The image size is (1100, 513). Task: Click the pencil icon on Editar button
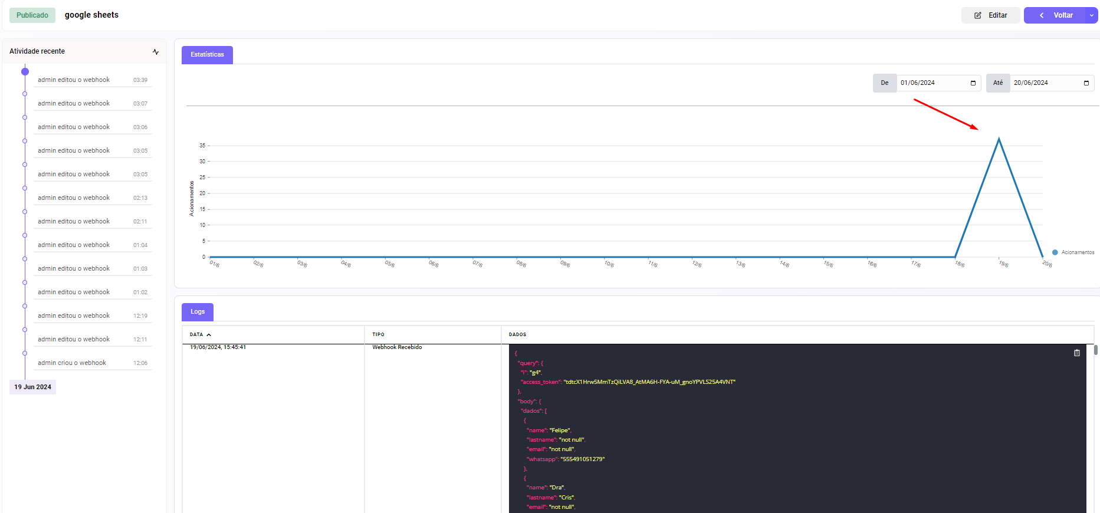pos(978,15)
